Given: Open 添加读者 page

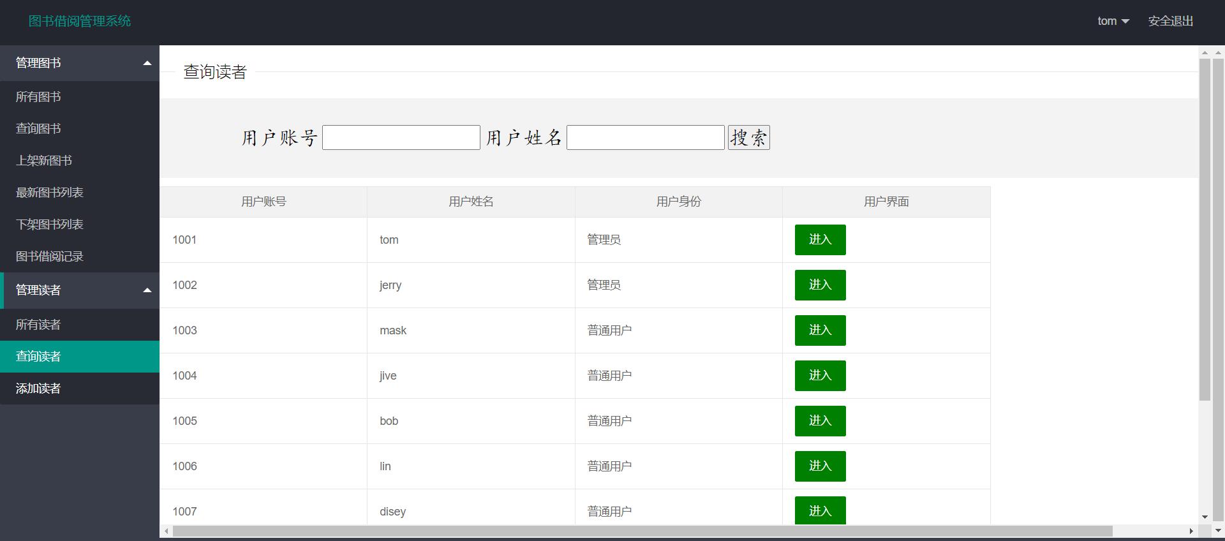Looking at the screenshot, I should coord(79,389).
